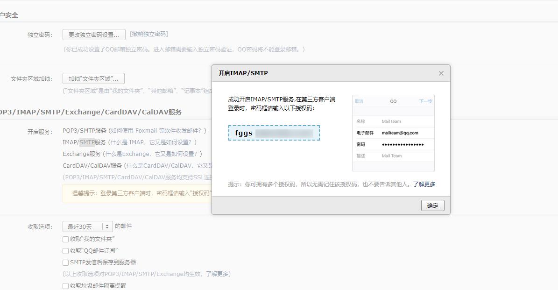This screenshot has width=558, height=290.
Task: Click the CardDAV/CalDAV服务 row text
Action: (92, 166)
